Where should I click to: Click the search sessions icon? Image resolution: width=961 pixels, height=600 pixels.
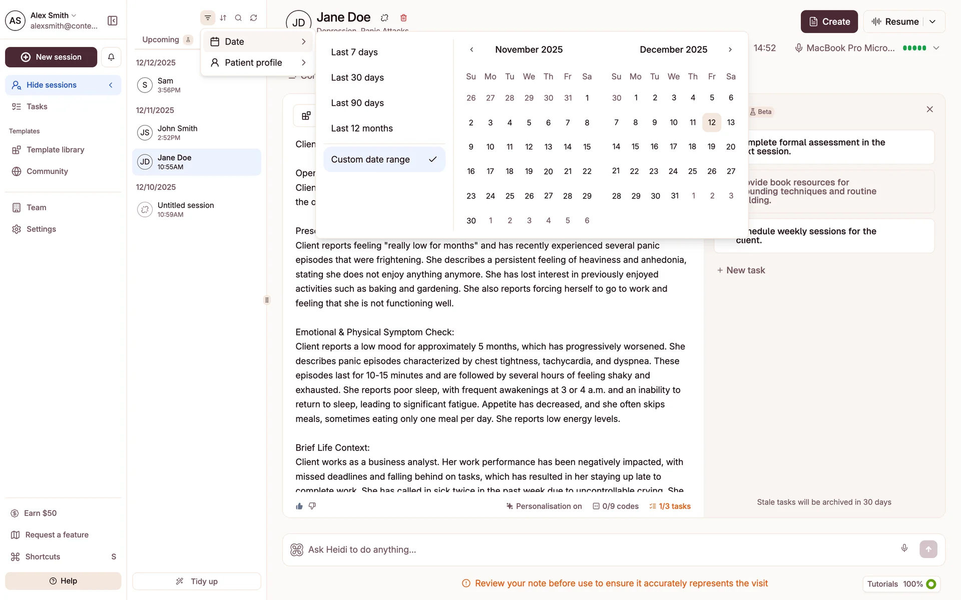pyautogui.click(x=238, y=18)
